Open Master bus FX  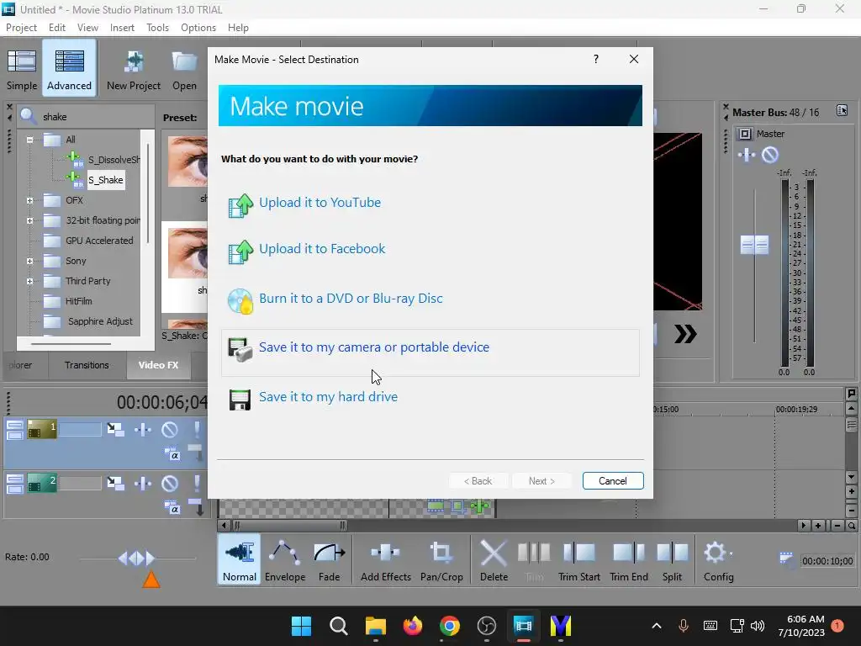[747, 155]
